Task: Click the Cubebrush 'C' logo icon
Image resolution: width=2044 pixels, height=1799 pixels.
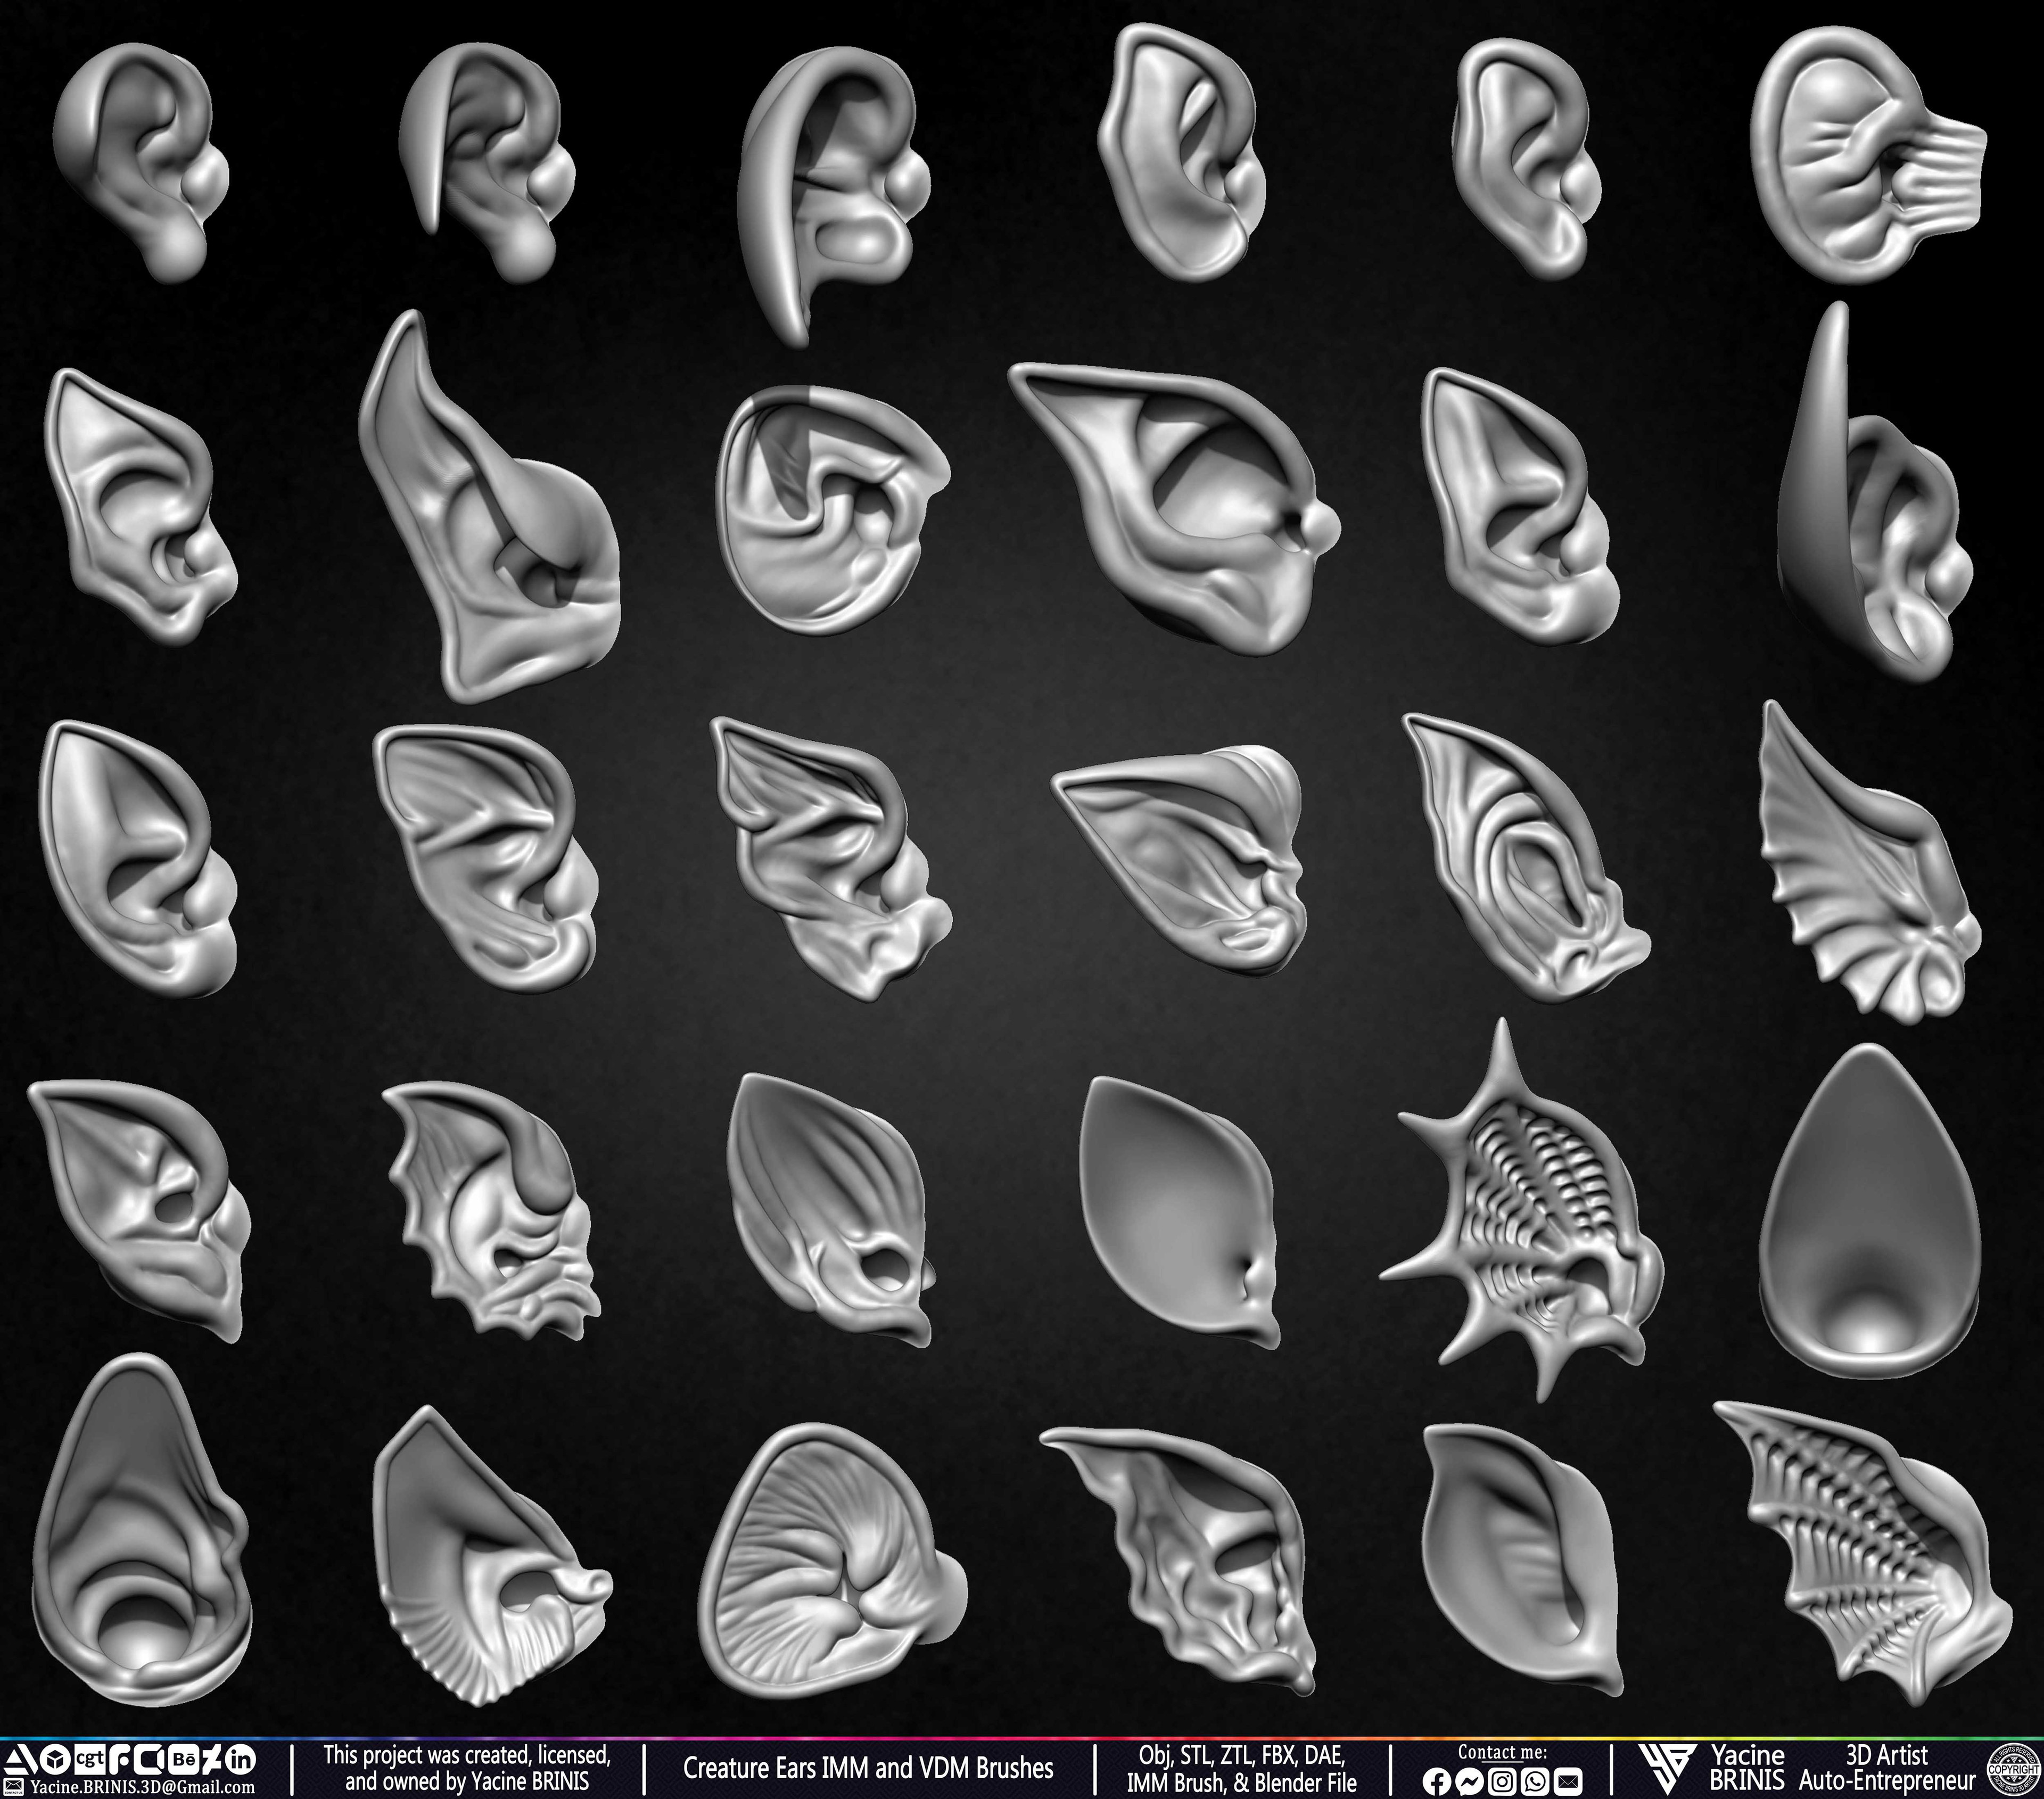Action: click(149, 1759)
